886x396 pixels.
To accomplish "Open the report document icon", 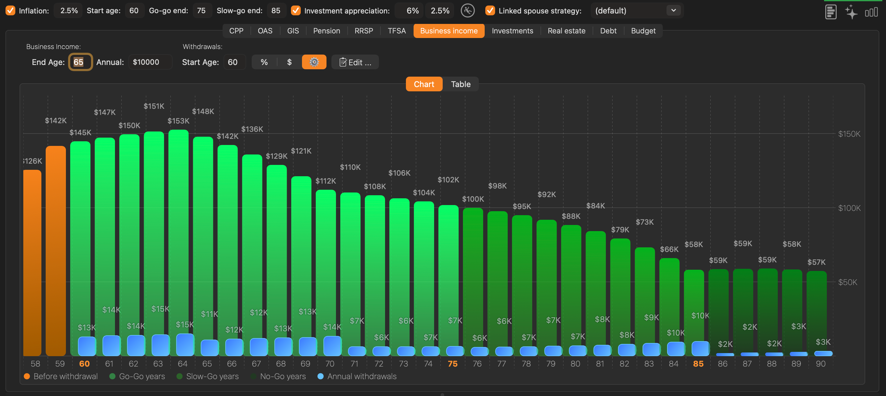I will [x=831, y=12].
